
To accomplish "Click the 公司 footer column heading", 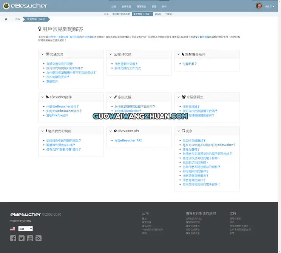I will click(145, 213).
